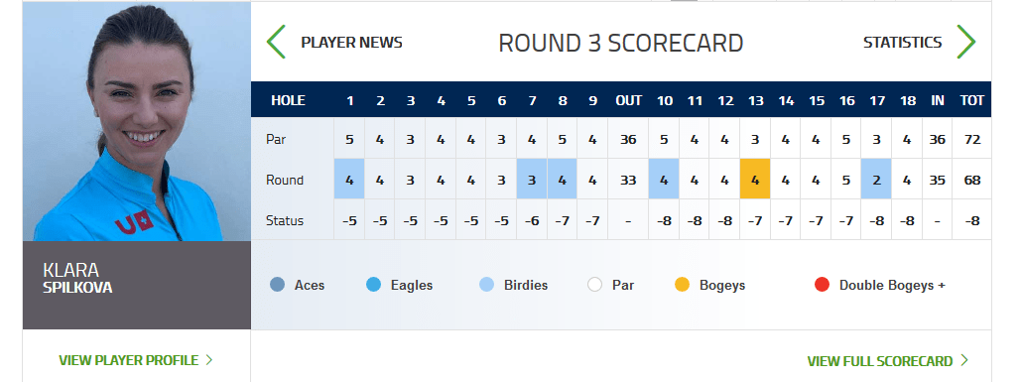Image resolution: width=1021 pixels, height=382 pixels.
Task: Click the chevron after View Player Profile
Action: (209, 360)
